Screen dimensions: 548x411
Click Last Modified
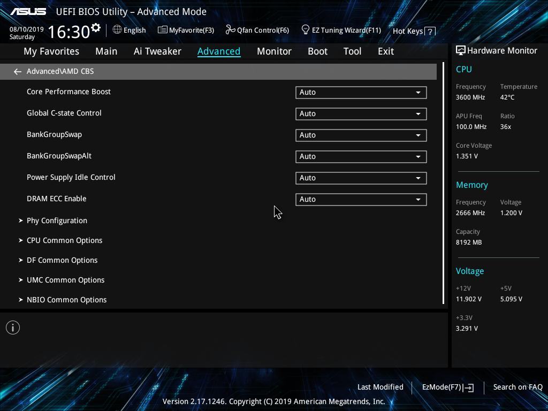pos(380,387)
